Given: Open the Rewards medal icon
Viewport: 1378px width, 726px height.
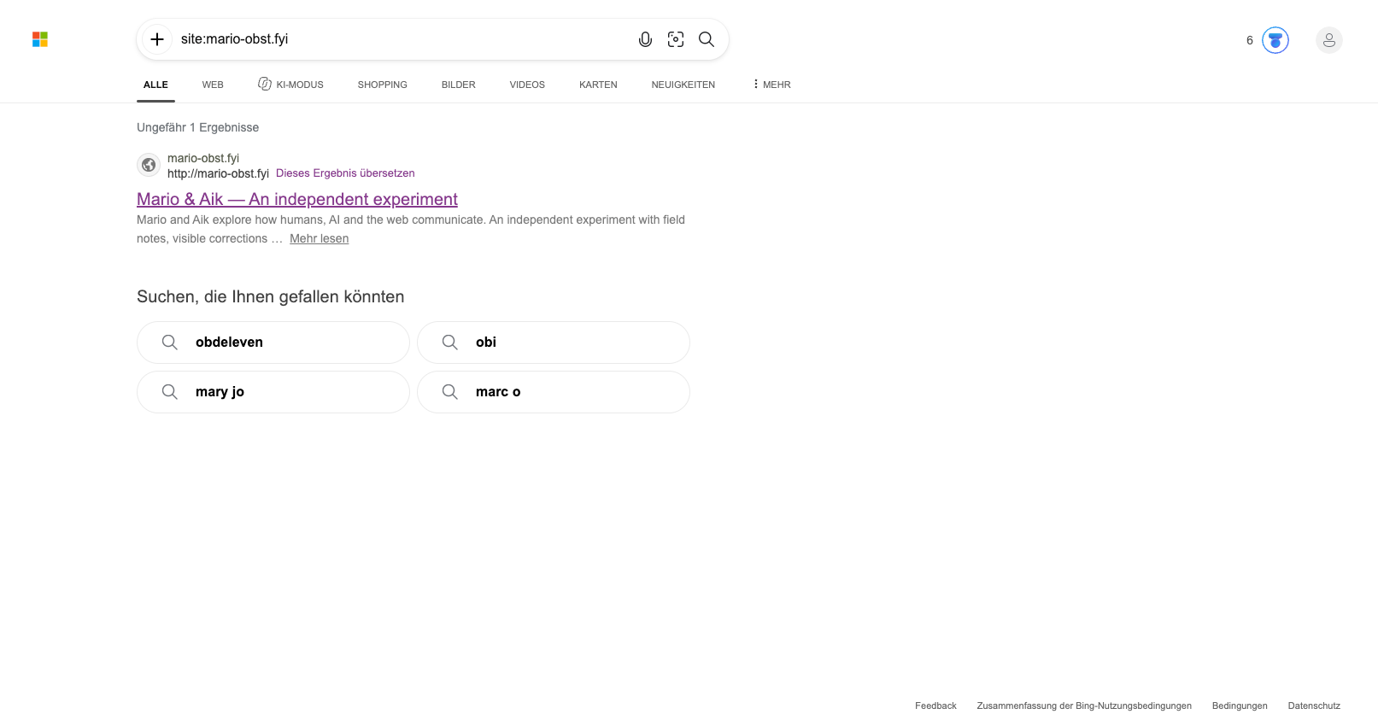Looking at the screenshot, I should pyautogui.click(x=1275, y=40).
